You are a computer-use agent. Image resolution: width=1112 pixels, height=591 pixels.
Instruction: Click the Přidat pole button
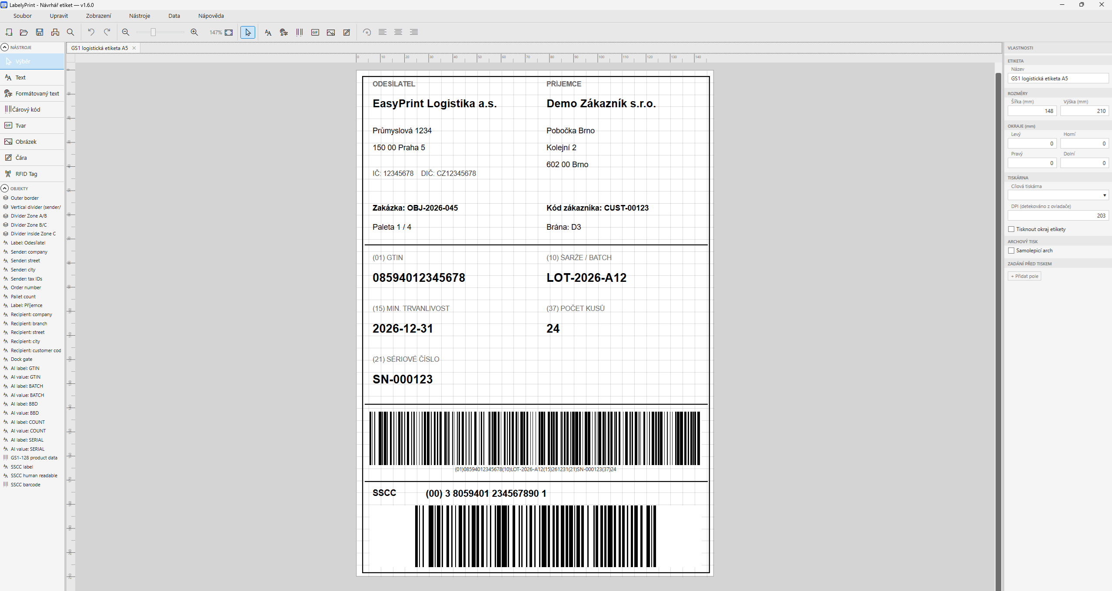point(1024,276)
